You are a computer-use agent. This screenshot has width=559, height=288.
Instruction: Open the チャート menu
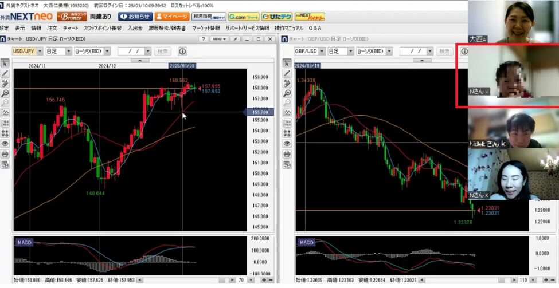point(71,27)
